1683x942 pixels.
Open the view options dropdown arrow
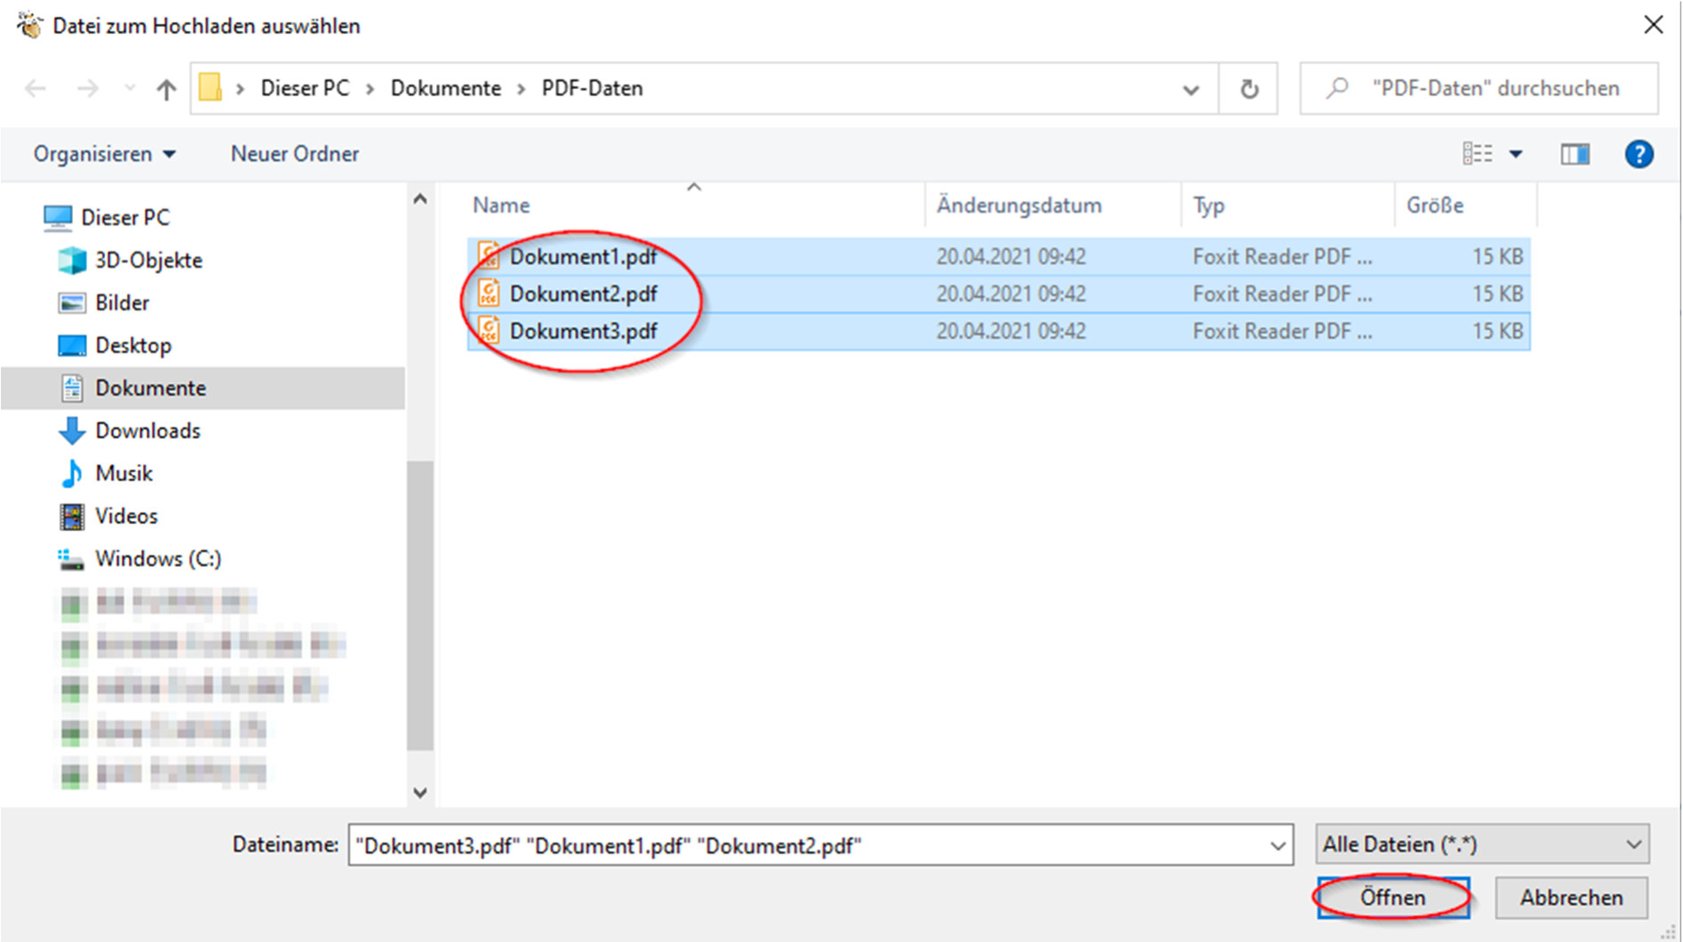coord(1516,154)
